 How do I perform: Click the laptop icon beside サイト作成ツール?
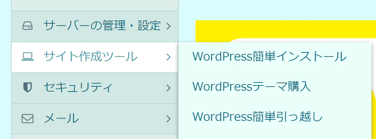click(x=27, y=57)
